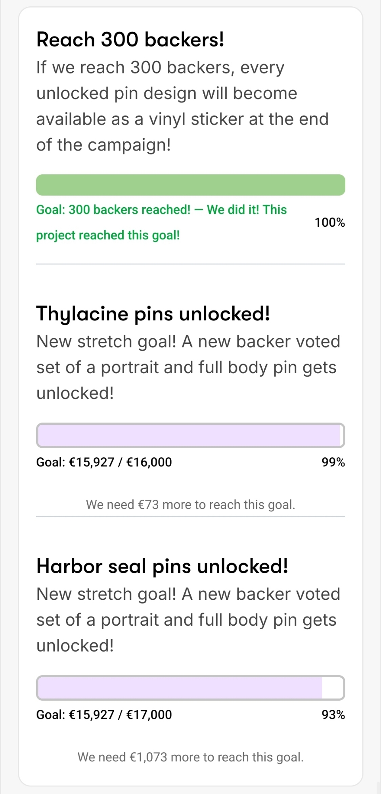Click the filled part of Harbor seal progress bar
This screenshot has width=381, height=794.
(179, 688)
